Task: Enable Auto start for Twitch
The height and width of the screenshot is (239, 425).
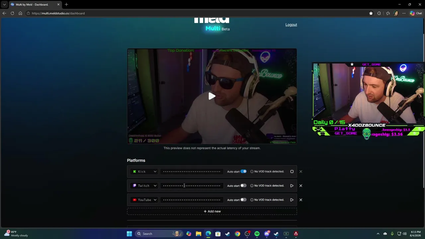Action: [x=243, y=186]
